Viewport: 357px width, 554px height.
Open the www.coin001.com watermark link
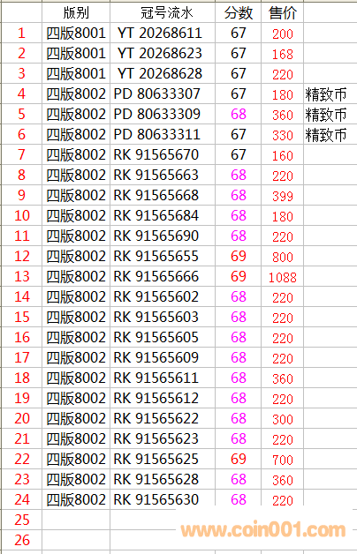point(263,530)
